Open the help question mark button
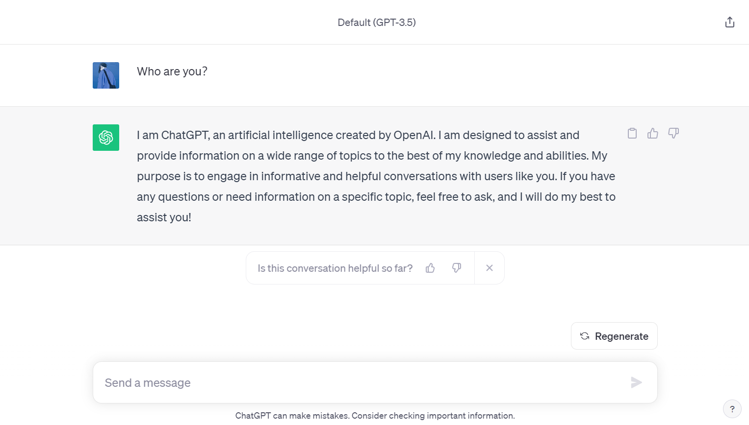Screen dimensions: 749x425 [x=732, y=409]
